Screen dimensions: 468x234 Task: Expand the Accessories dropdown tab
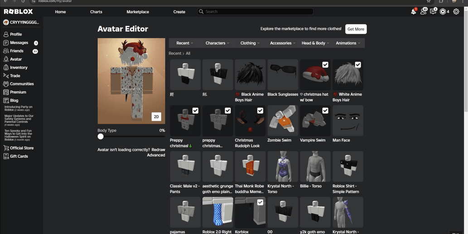(x=283, y=43)
